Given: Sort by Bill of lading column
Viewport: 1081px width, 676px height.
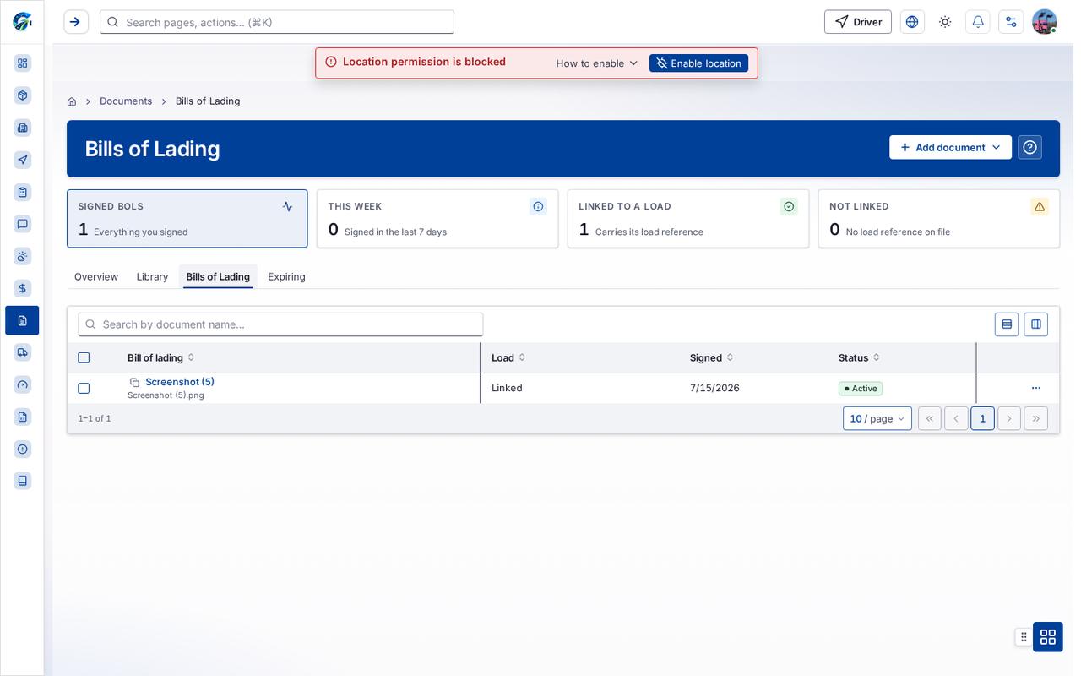Looking at the screenshot, I should point(161,357).
